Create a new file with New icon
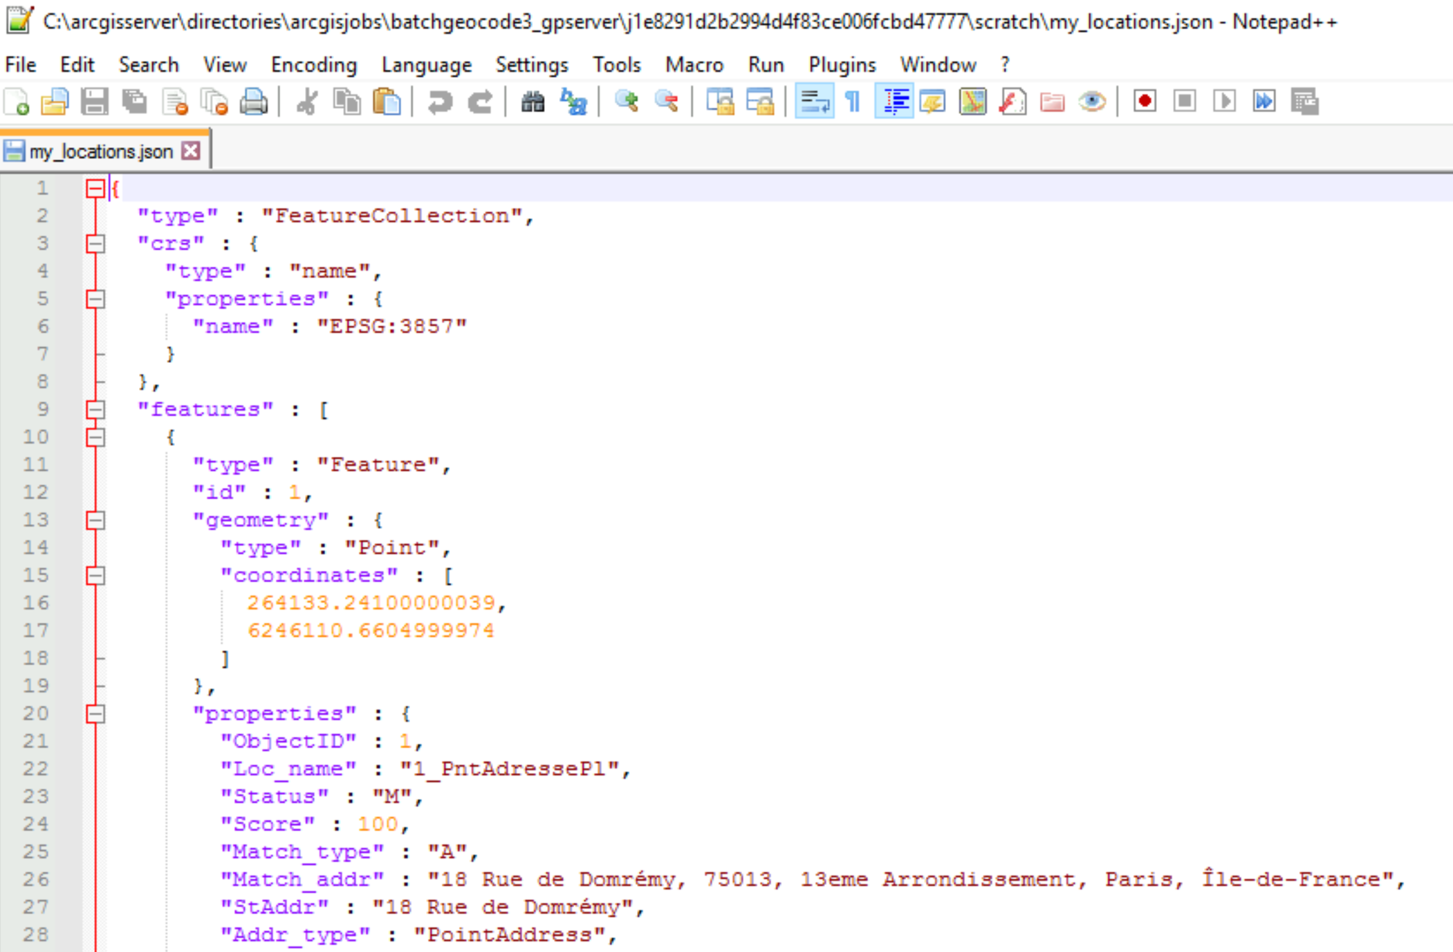Screen dimensions: 1453x952 click(17, 102)
